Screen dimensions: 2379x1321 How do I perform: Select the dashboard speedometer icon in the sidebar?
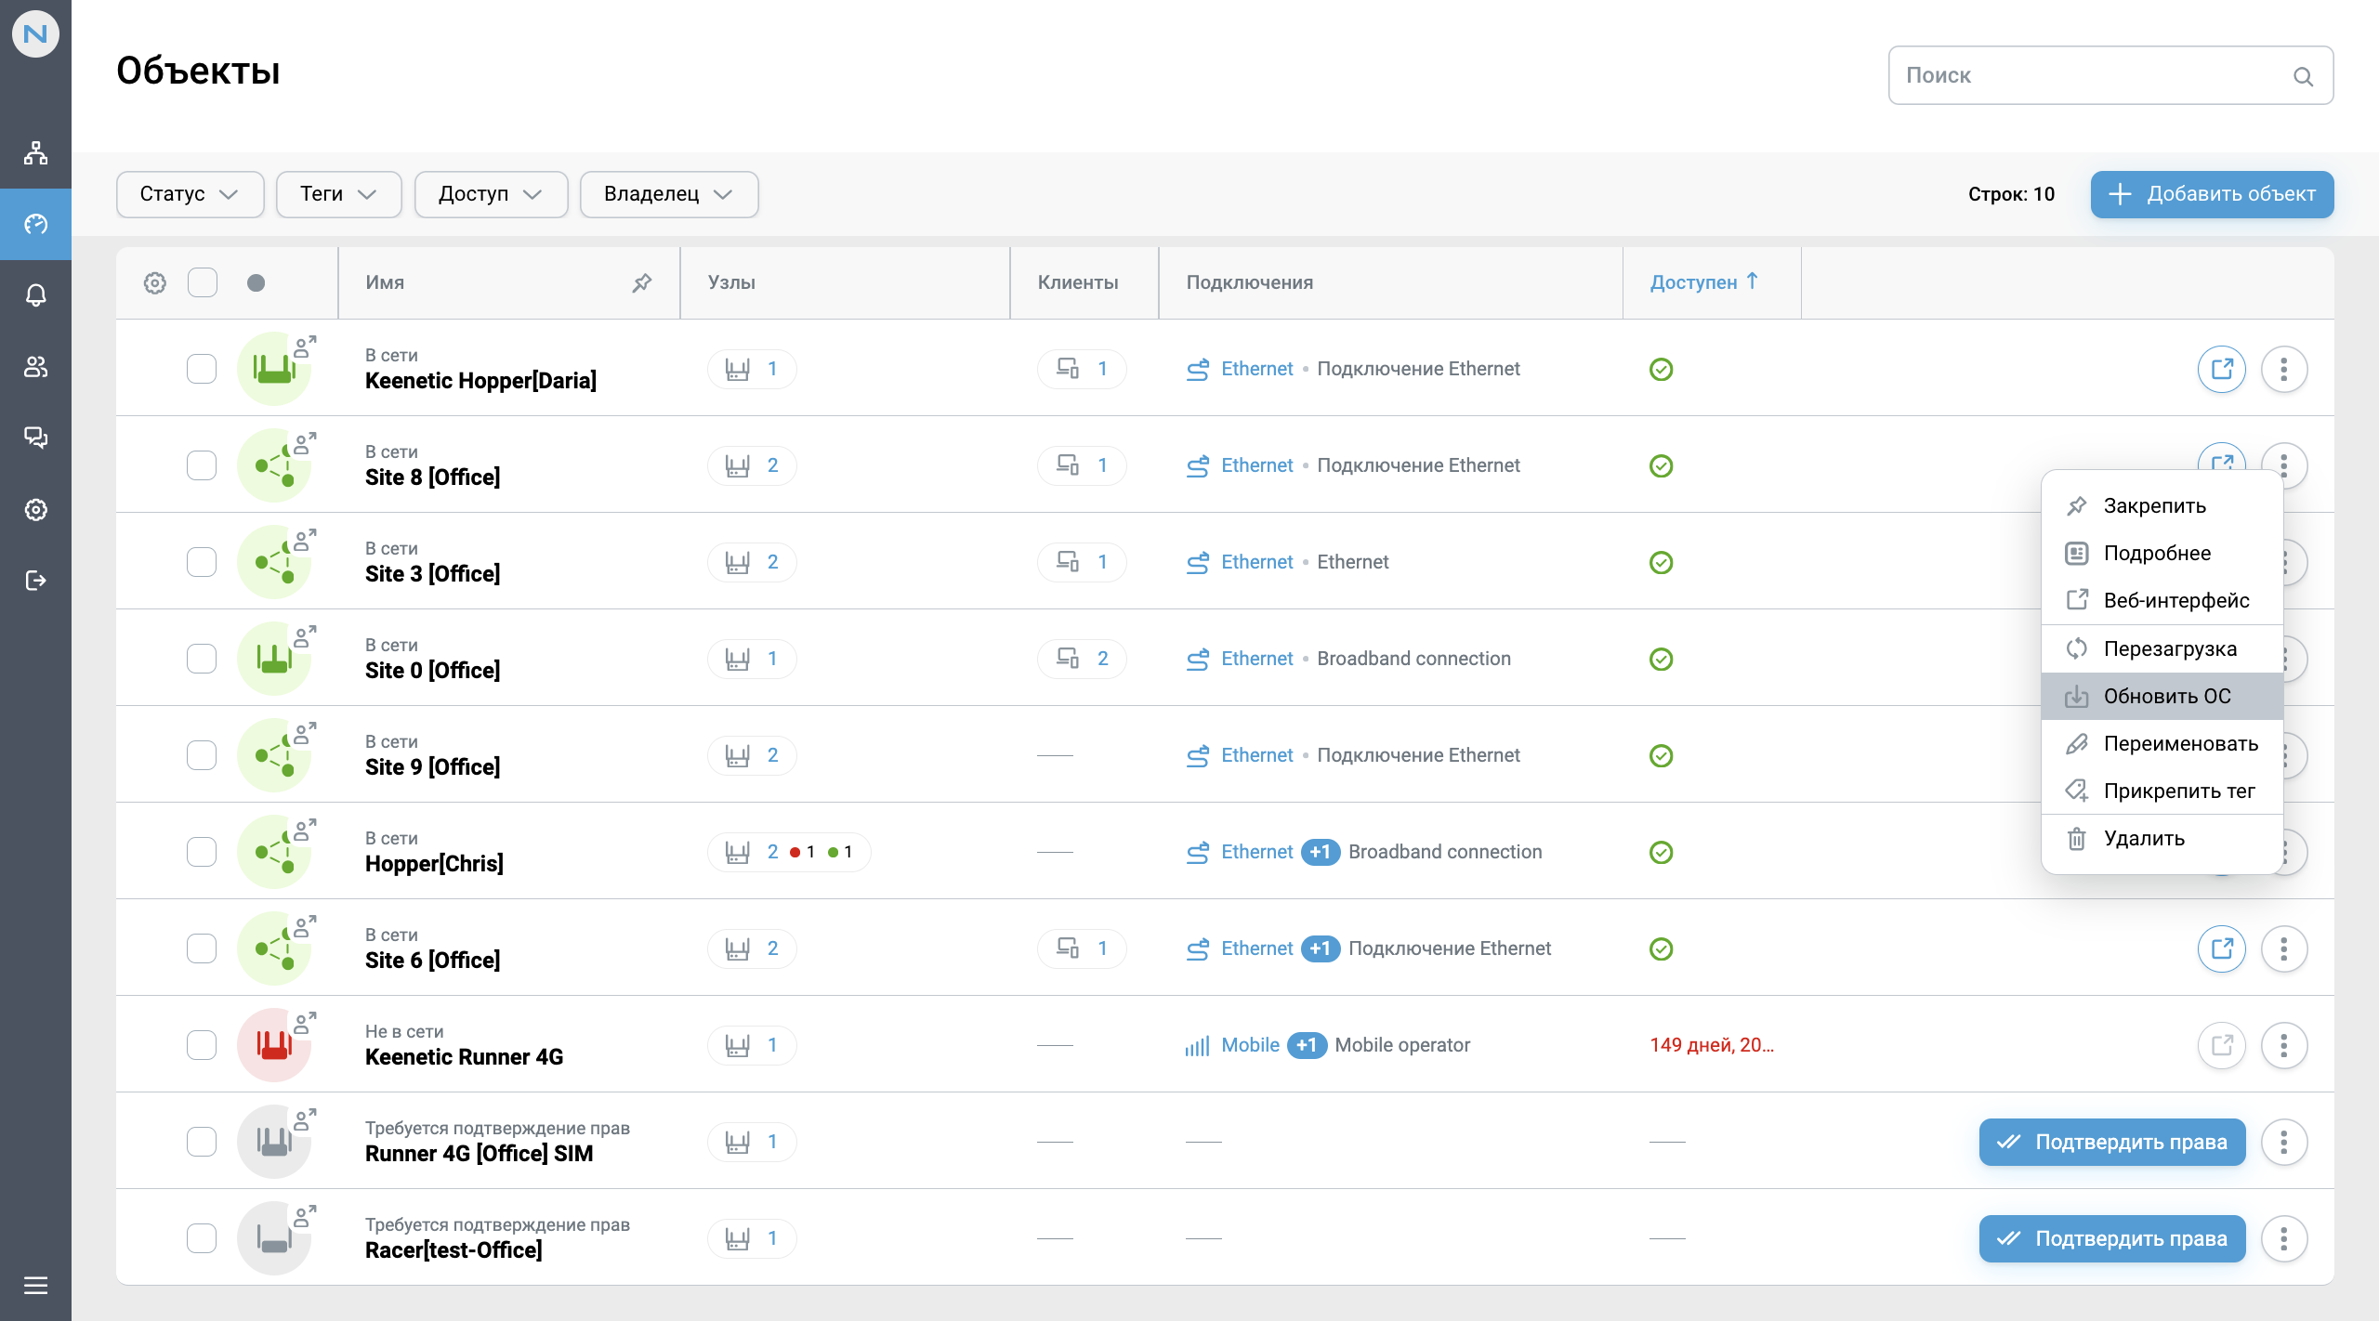36,224
